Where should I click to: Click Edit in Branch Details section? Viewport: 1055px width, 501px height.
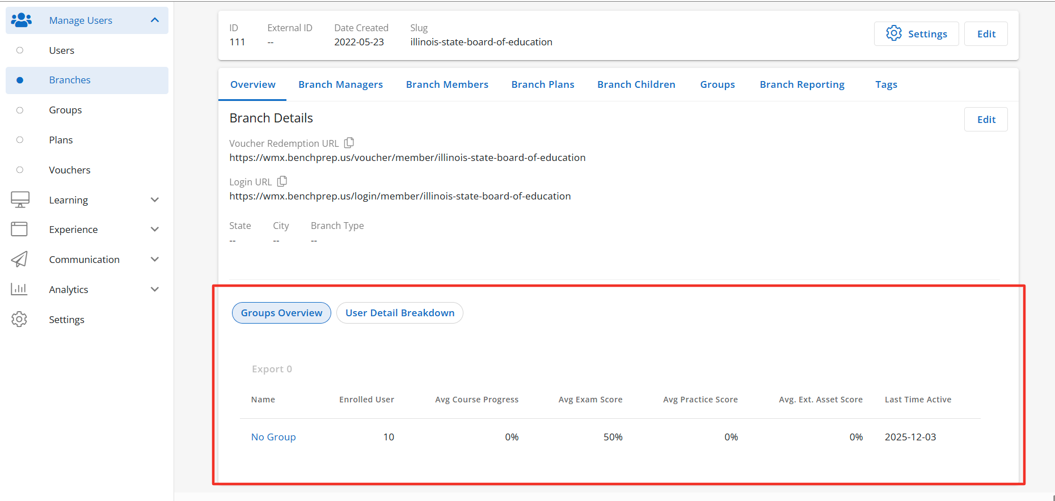point(985,120)
